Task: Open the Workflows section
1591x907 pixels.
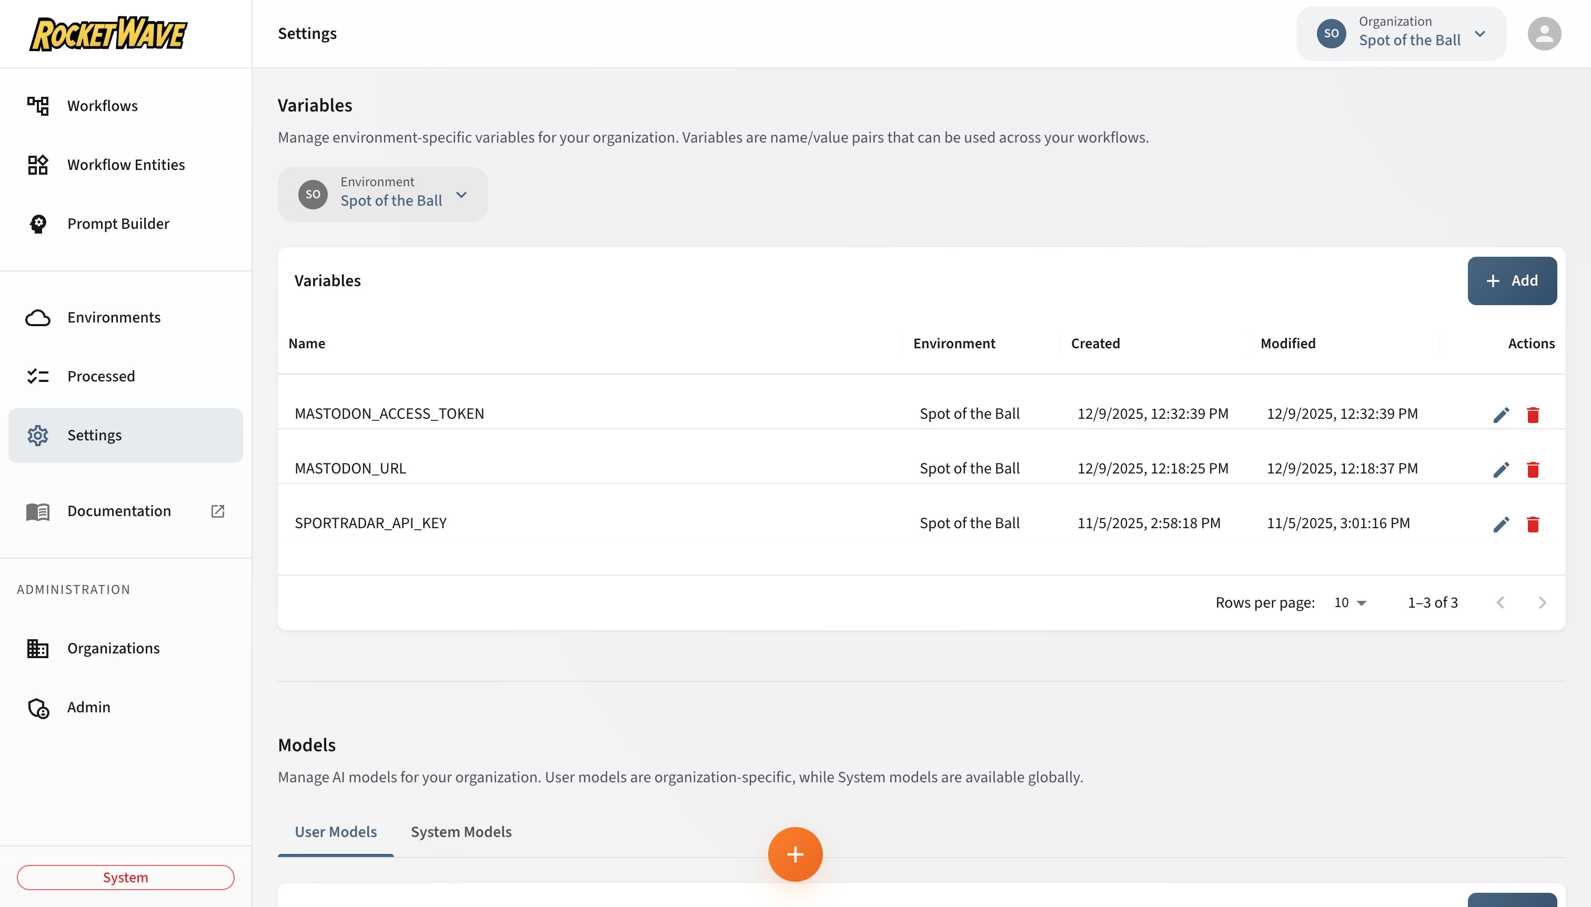Action: tap(102, 105)
